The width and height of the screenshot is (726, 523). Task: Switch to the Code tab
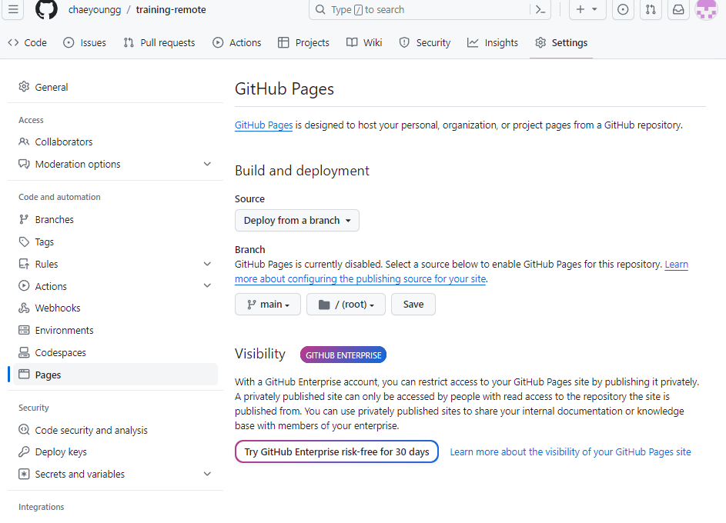pyautogui.click(x=27, y=42)
